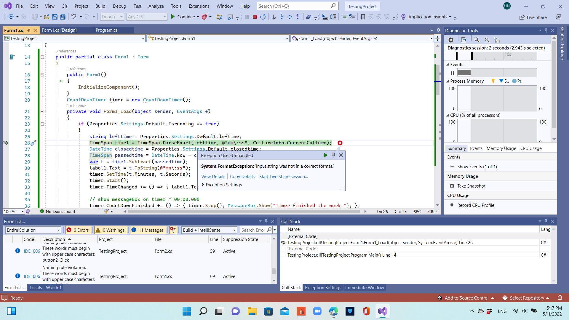Image resolution: width=569 pixels, height=320 pixels.
Task: Click the Navigate Backward arrow icon
Action: 11,17
